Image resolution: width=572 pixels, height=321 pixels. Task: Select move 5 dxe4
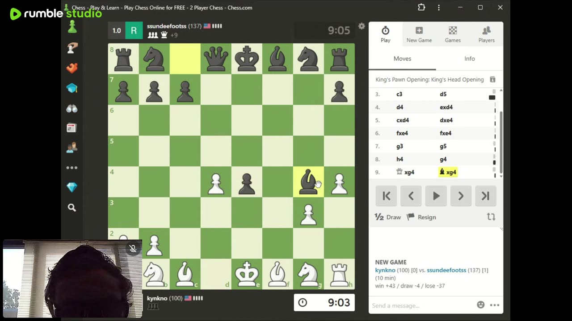pyautogui.click(x=446, y=120)
